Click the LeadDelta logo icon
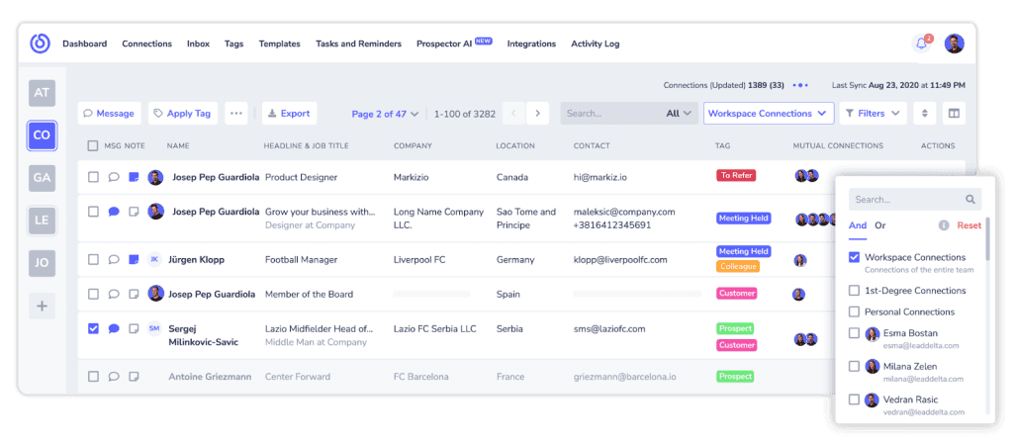Screen dimensions: 1013x441 (x=40, y=44)
